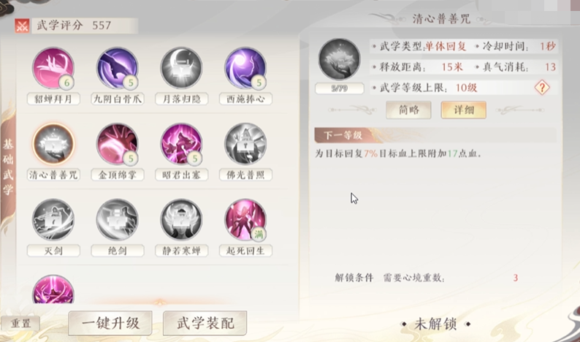Open the 基础武学 side tab
The width and height of the screenshot is (580, 342).
8,167
